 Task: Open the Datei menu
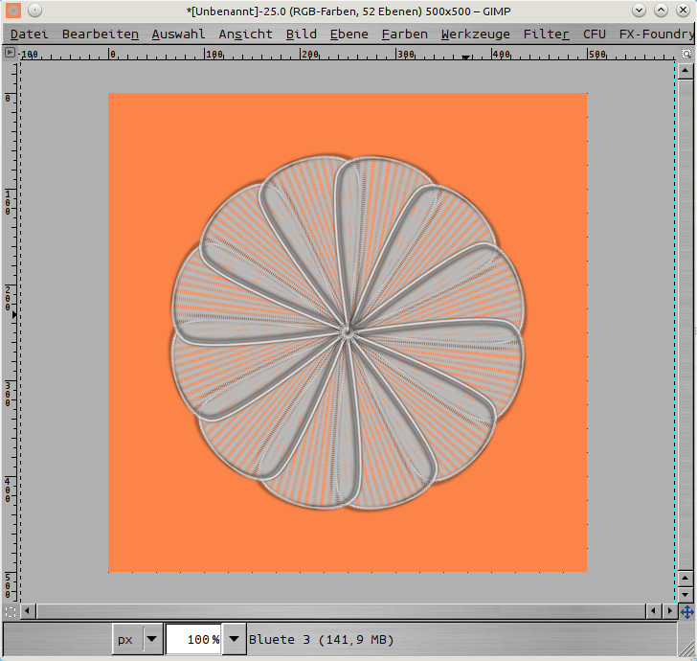(x=29, y=34)
